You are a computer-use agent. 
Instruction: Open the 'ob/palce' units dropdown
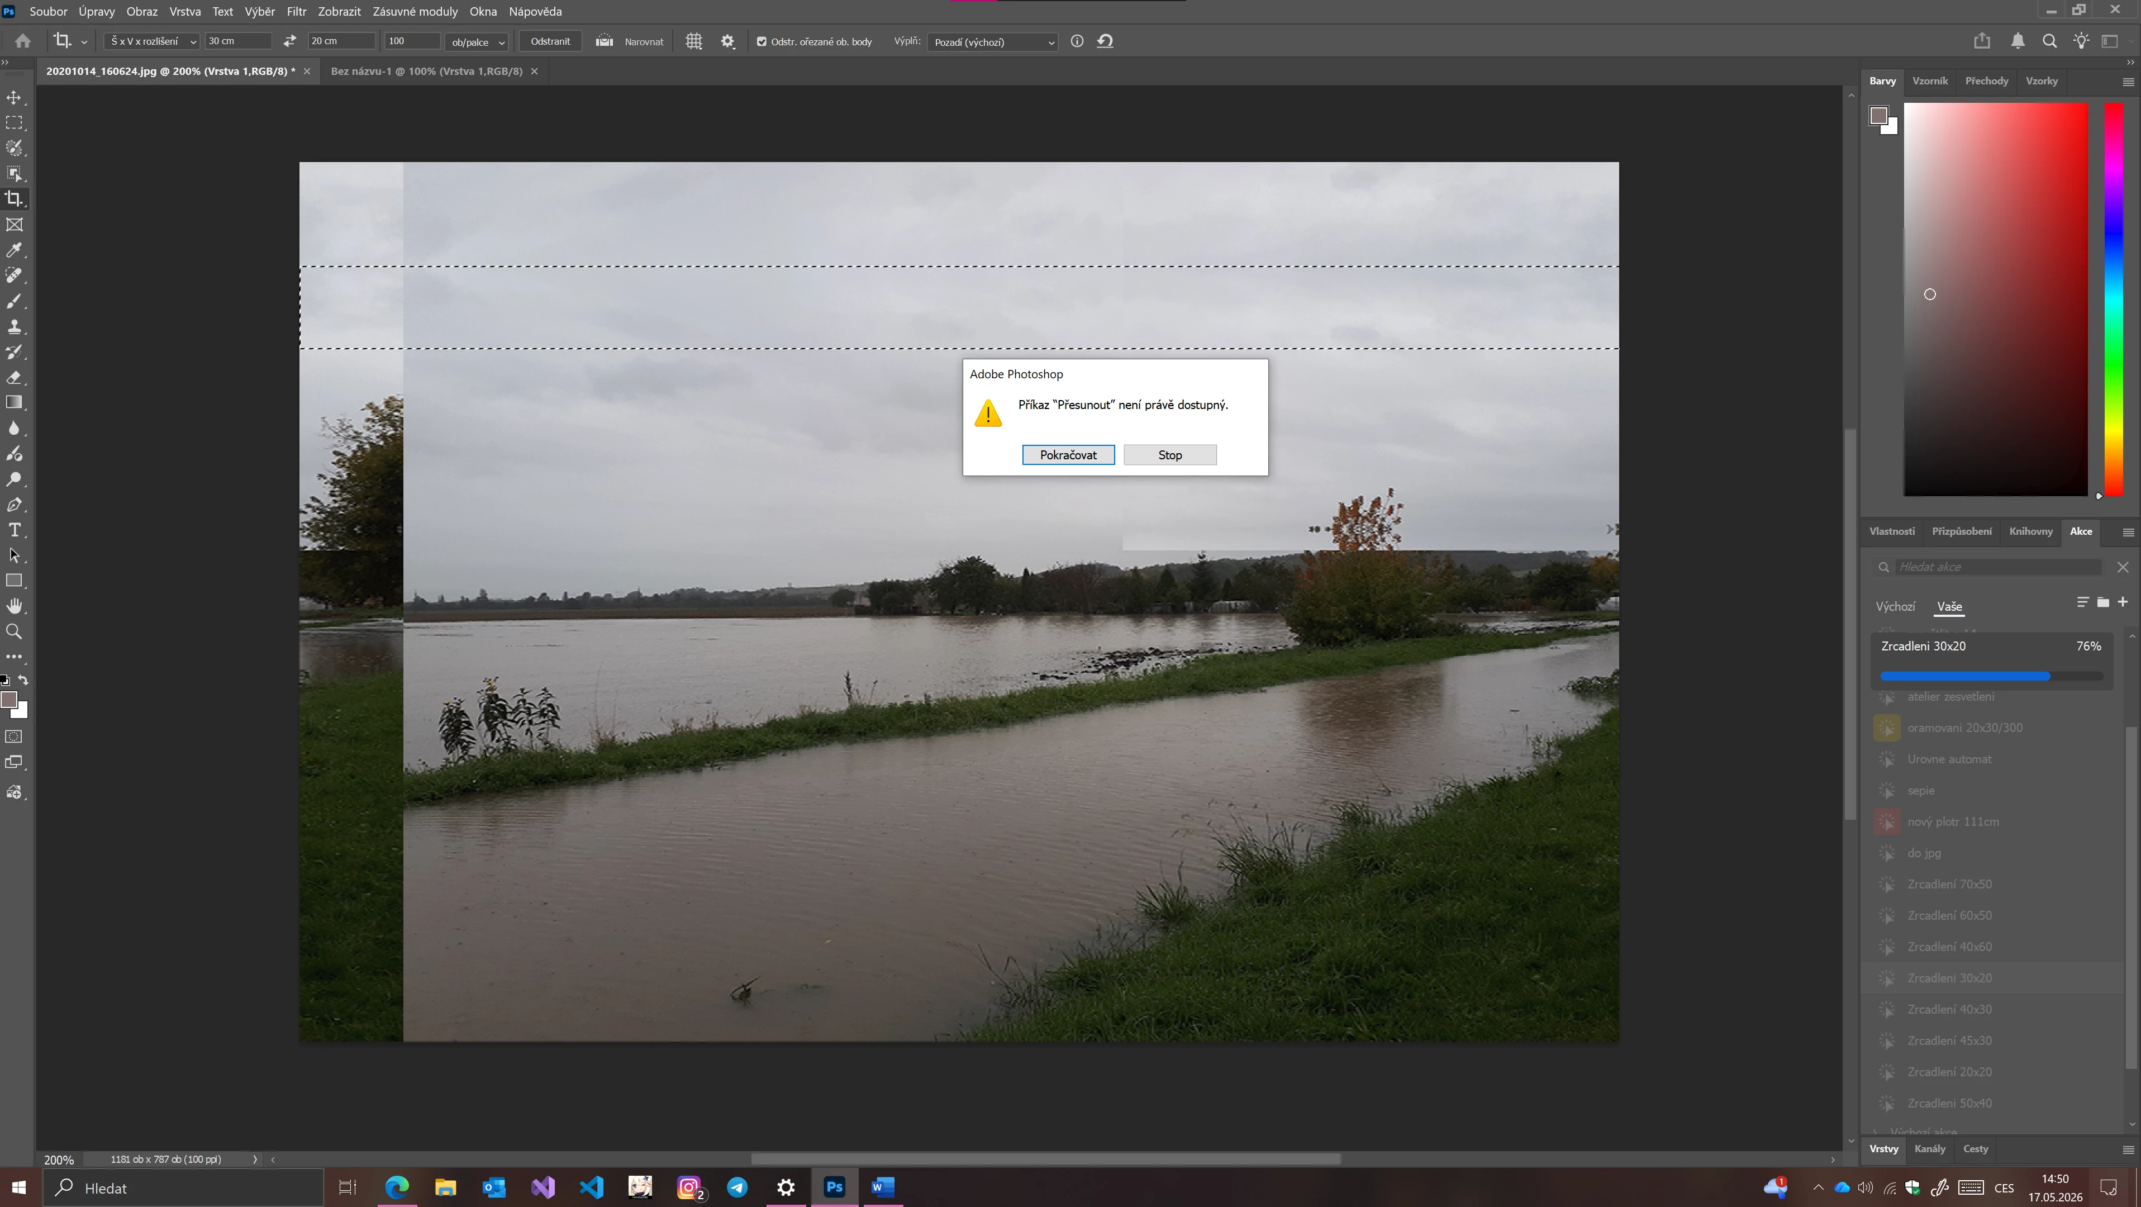tap(477, 41)
